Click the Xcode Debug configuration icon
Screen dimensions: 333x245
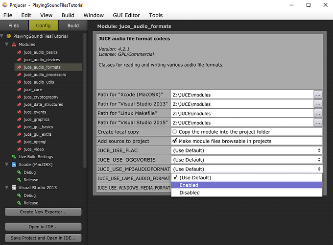pos(19,172)
